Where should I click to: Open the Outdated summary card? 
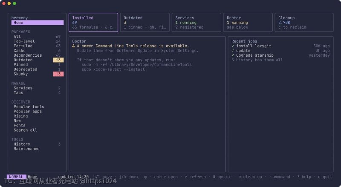click(x=145, y=23)
